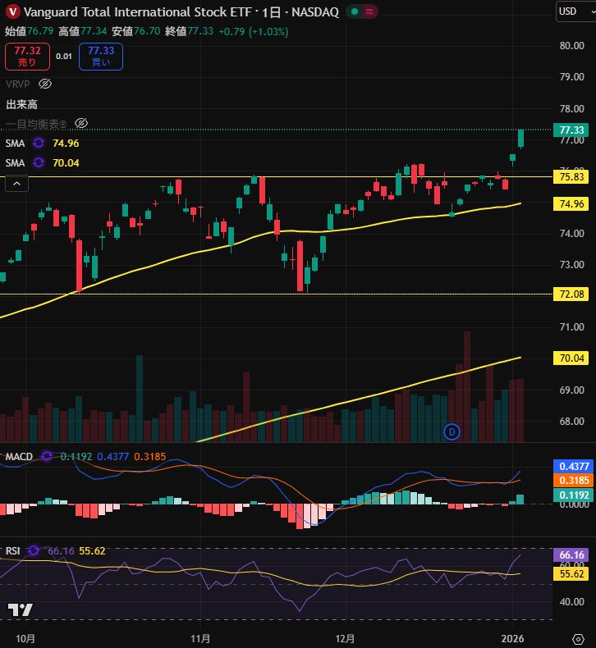
Task: Show the hidden 一目均衡表 indicator
Action: click(x=80, y=123)
